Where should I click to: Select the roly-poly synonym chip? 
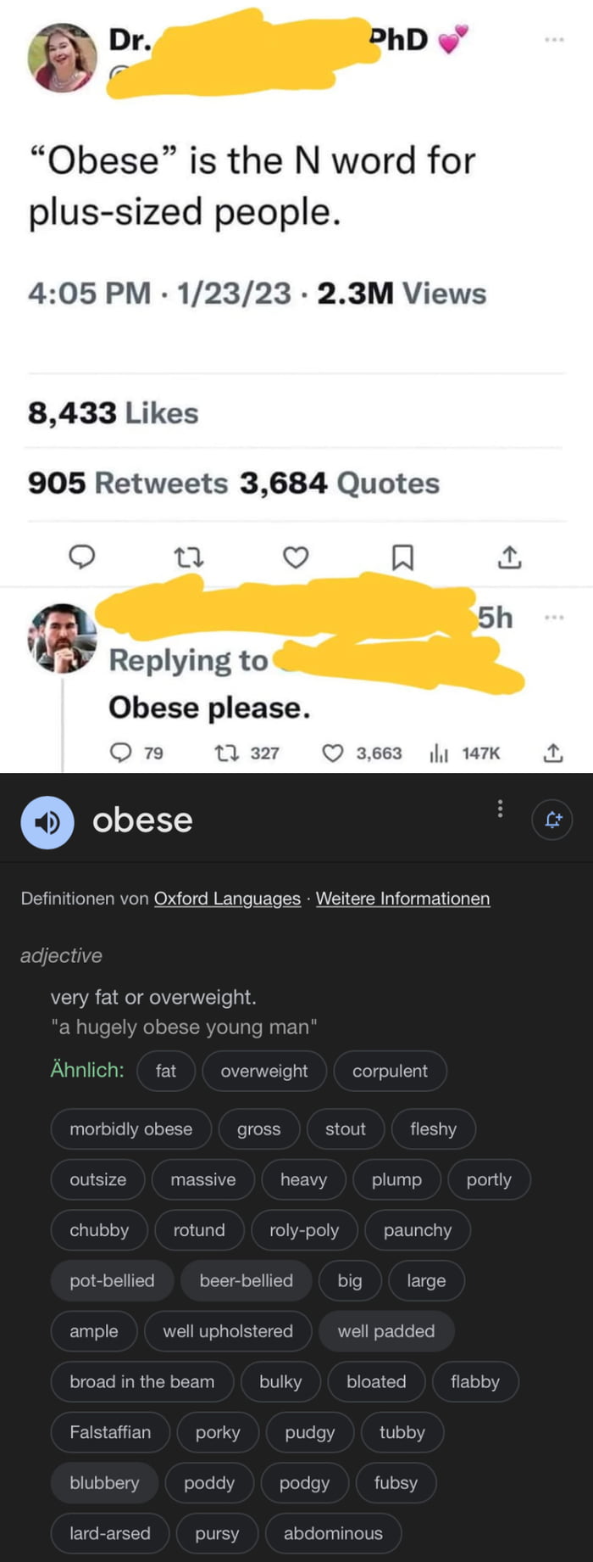pyautogui.click(x=304, y=1229)
